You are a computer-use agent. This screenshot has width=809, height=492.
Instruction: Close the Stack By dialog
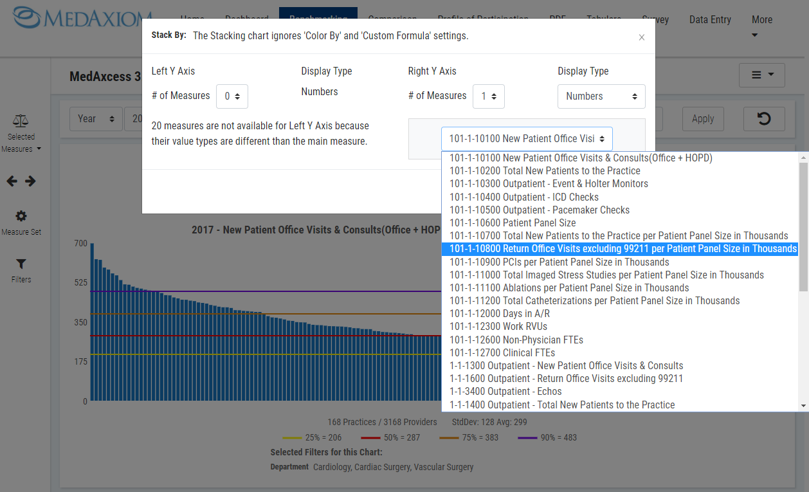click(641, 37)
